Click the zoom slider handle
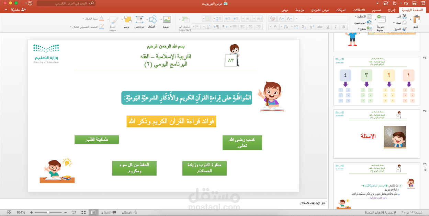Image resolution: width=429 pixels, height=216 pixels. point(48,213)
